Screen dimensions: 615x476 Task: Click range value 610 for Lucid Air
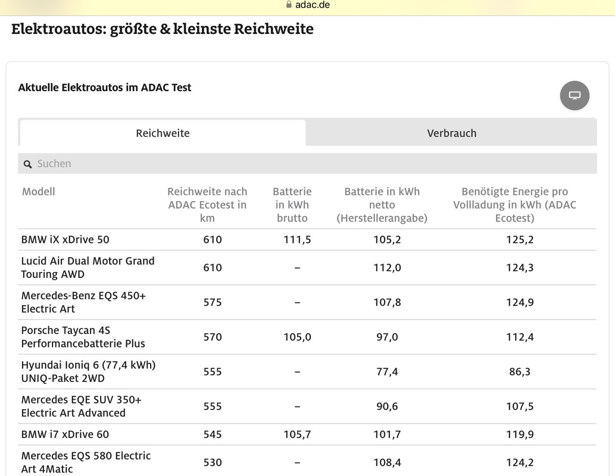coord(213,267)
